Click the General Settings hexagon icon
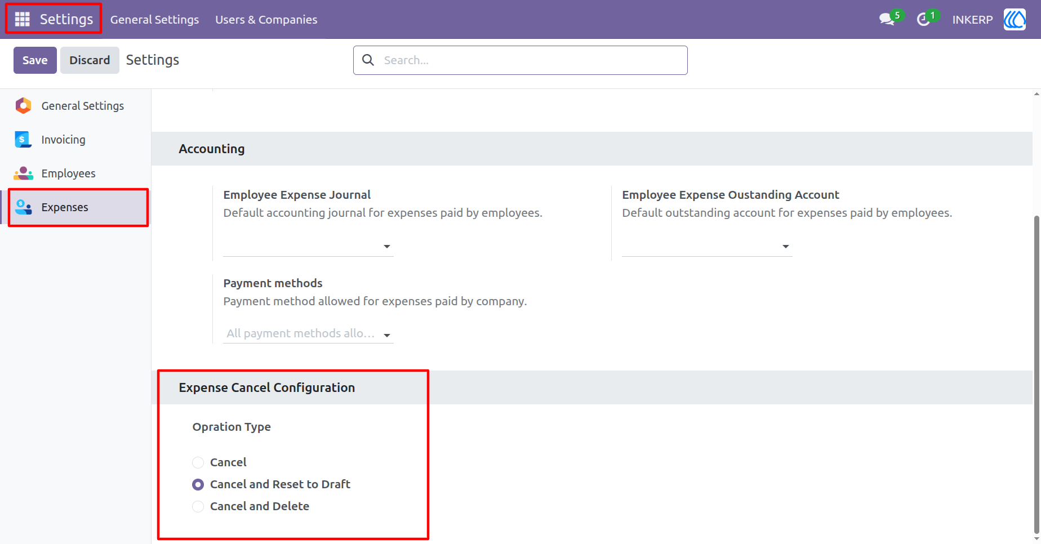 pyautogui.click(x=23, y=105)
